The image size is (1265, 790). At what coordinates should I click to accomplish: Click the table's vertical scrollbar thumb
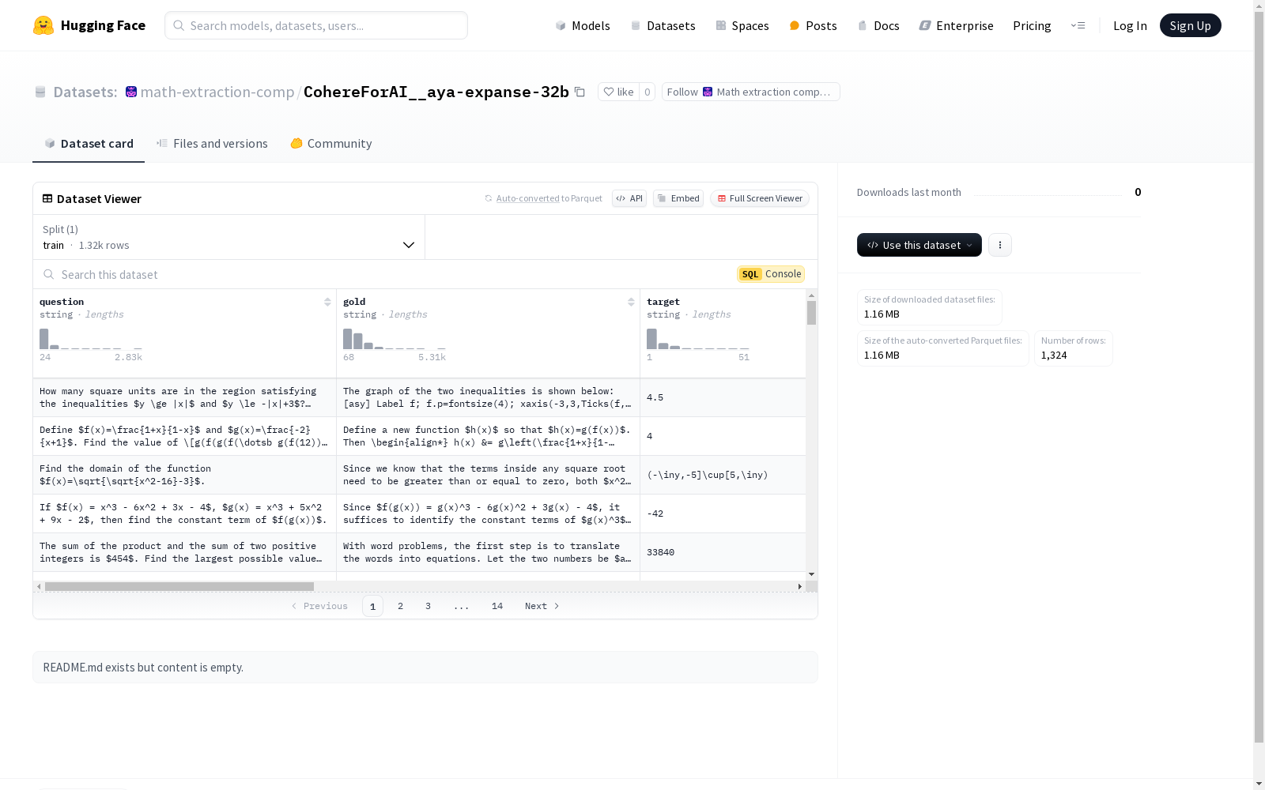[811, 313]
